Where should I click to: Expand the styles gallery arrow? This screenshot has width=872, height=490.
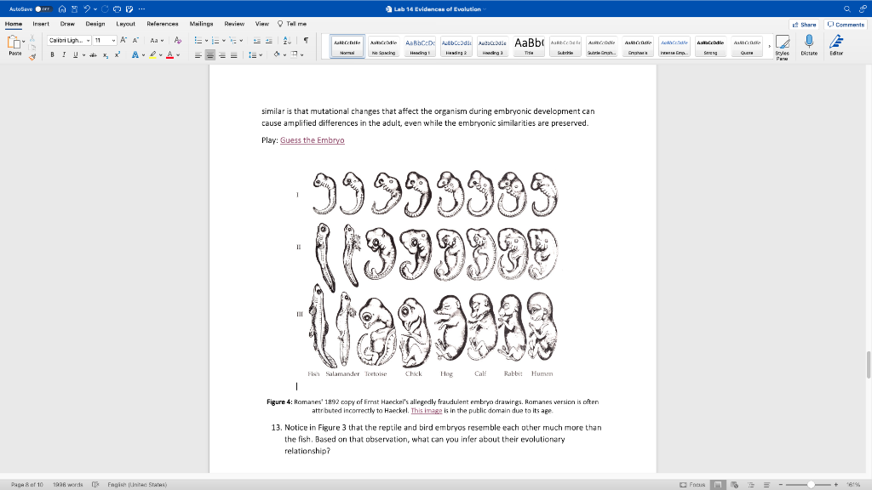770,46
